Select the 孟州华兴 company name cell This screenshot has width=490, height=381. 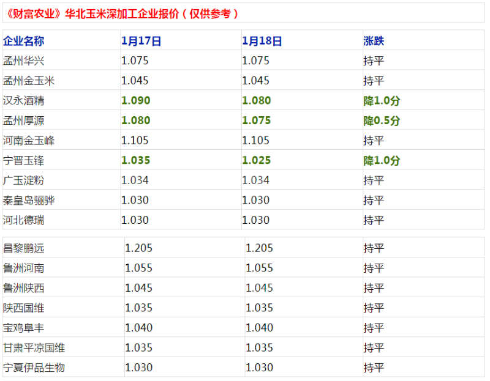[x=24, y=61]
